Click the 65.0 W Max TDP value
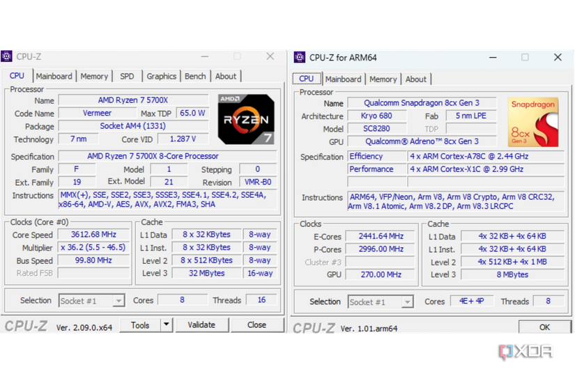 tap(192, 113)
